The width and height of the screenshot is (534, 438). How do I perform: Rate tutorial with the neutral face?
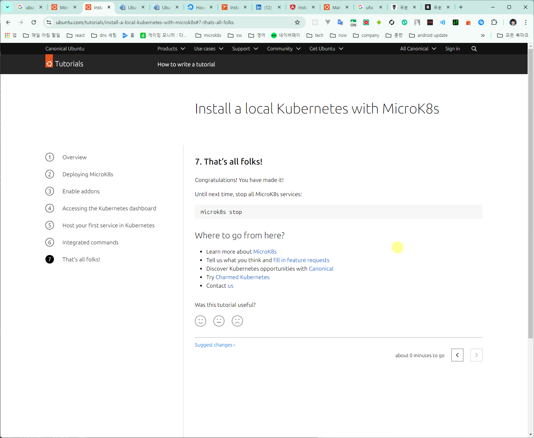click(219, 321)
